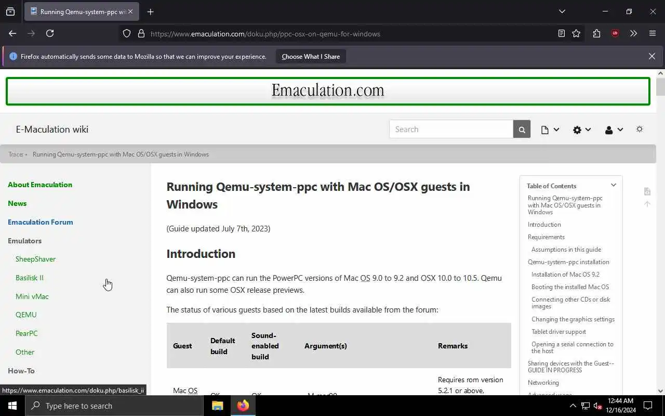
Task: Collapse the Table of Contents chevron
Action: coord(613,185)
